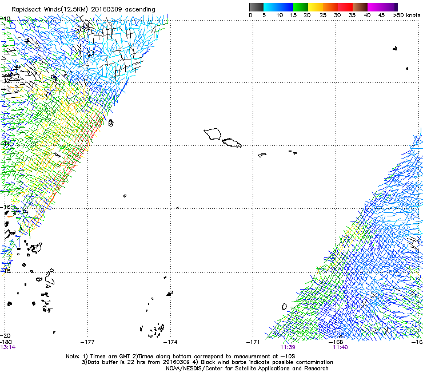Image resolution: width=423 pixels, height=372 pixels.
Task: Click the "Data buffer is 22 hrs" note line
Action: pyautogui.click(x=207, y=362)
